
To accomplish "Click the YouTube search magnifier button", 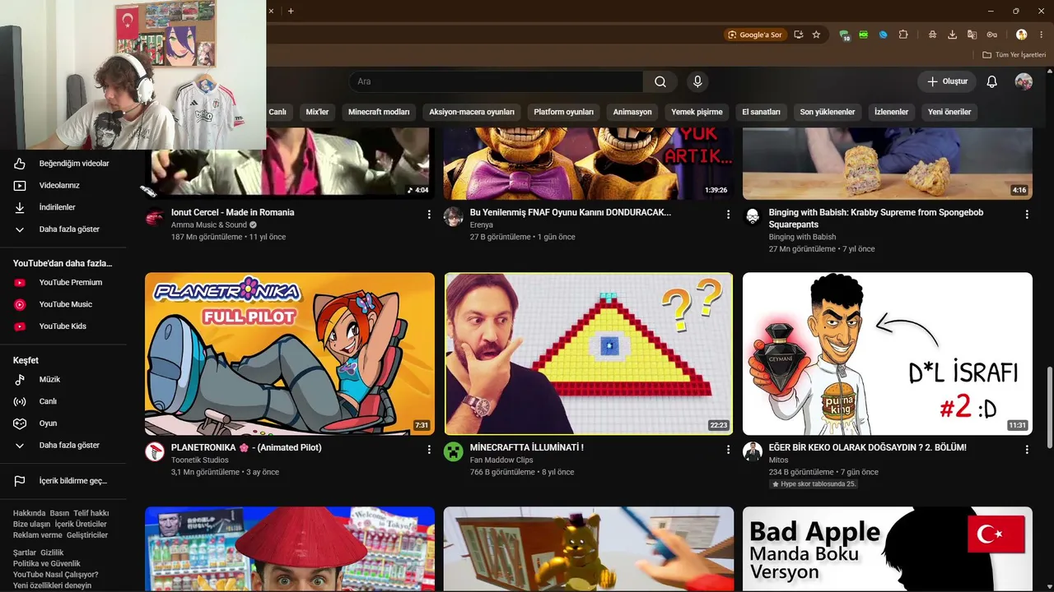I will (x=660, y=81).
